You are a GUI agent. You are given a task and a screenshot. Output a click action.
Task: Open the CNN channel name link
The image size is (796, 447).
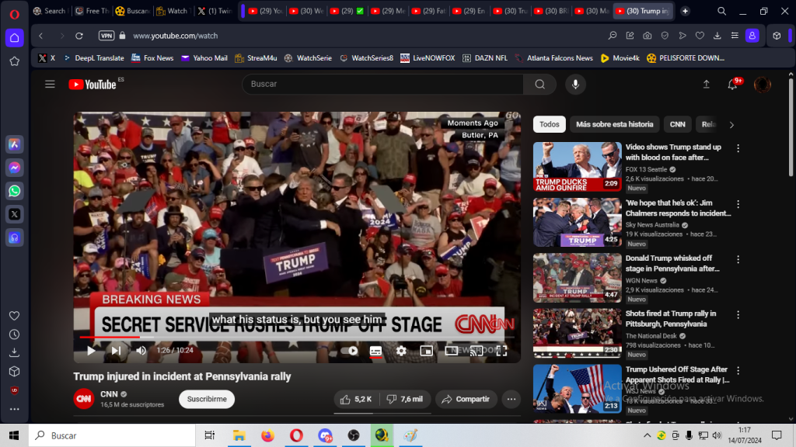click(x=109, y=393)
